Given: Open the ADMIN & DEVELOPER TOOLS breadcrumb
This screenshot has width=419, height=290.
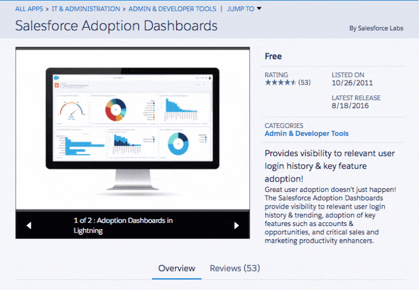Looking at the screenshot, I should [x=172, y=9].
